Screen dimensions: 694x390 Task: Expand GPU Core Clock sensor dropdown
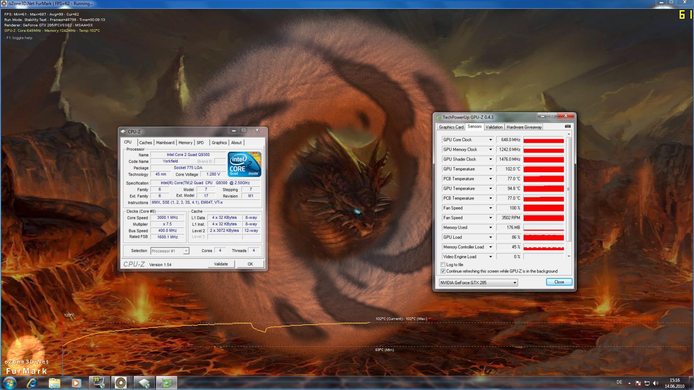tap(490, 140)
